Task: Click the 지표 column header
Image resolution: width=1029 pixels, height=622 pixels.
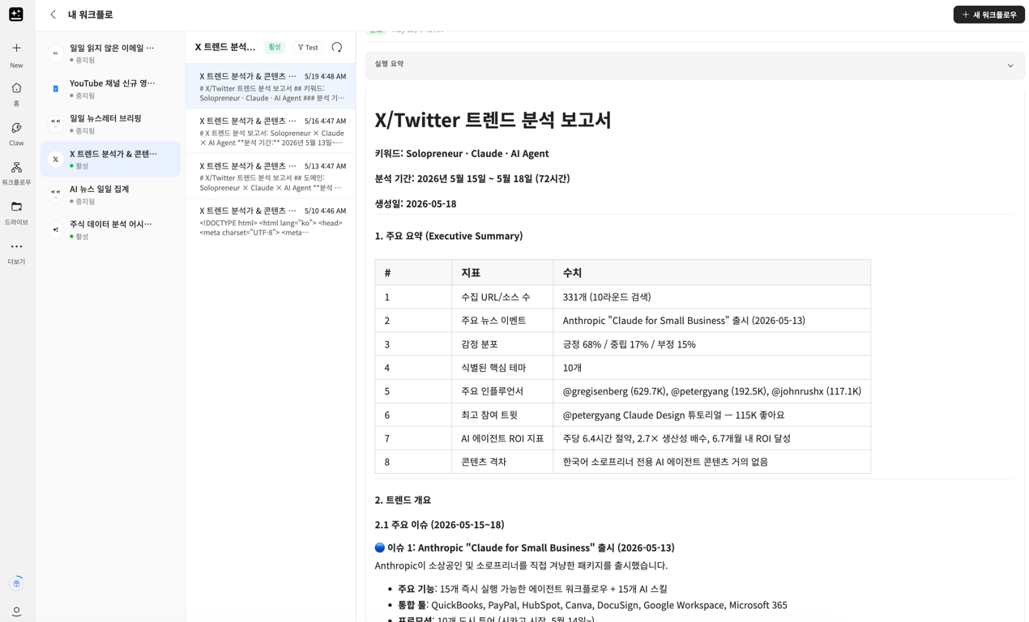Action: pos(502,273)
